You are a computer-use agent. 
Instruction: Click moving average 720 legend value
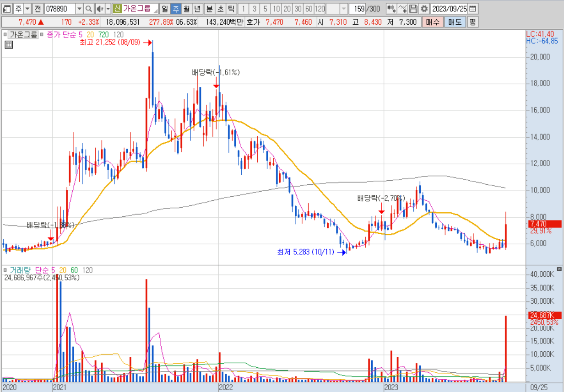coord(103,34)
